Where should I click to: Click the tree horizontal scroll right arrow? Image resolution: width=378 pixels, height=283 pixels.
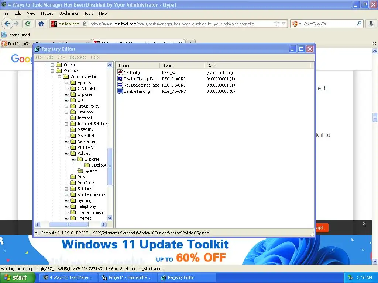pos(104,224)
